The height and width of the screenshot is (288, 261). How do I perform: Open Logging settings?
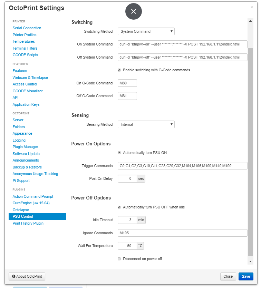pyautogui.click(x=19, y=140)
